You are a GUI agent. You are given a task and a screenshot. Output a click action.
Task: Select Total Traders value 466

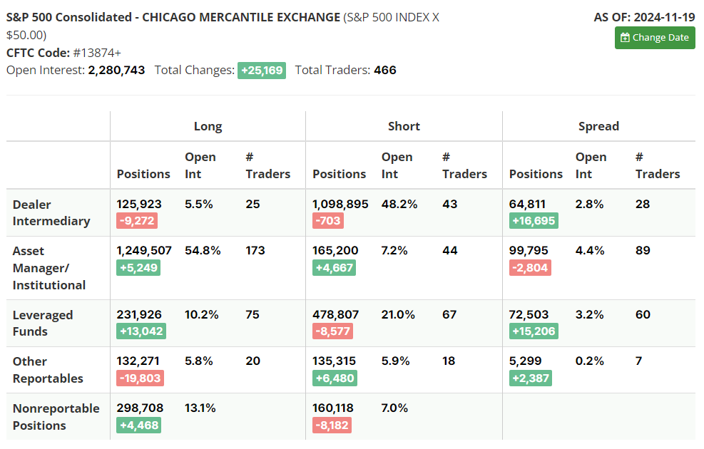click(384, 71)
